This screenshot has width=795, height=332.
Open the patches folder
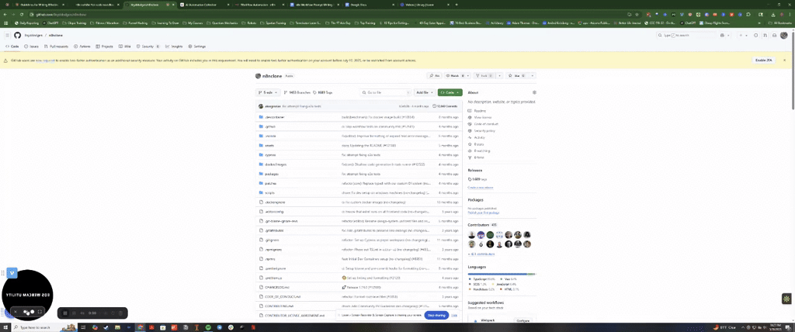pos(270,183)
